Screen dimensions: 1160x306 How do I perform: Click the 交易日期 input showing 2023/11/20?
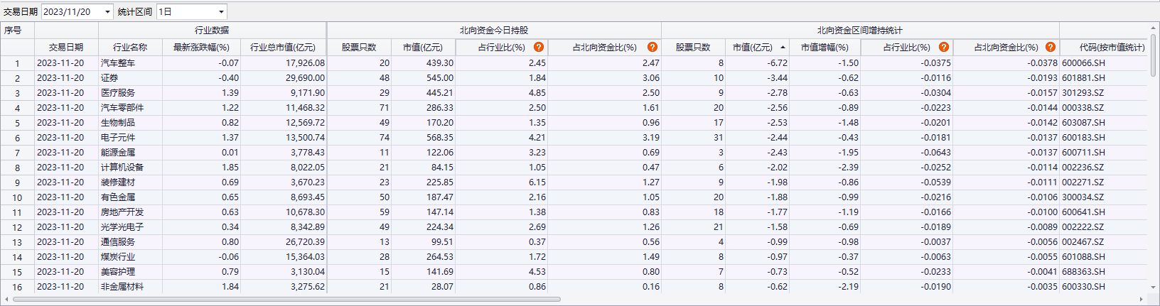coord(71,12)
